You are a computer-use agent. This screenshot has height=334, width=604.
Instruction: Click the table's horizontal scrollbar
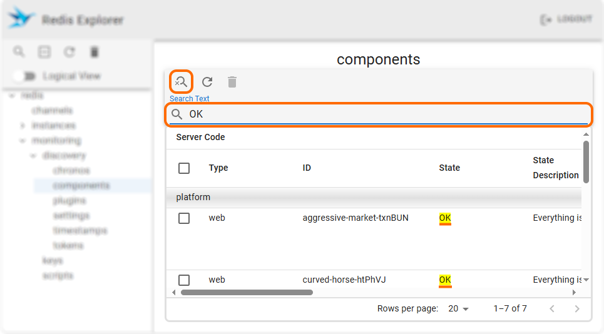point(247,292)
